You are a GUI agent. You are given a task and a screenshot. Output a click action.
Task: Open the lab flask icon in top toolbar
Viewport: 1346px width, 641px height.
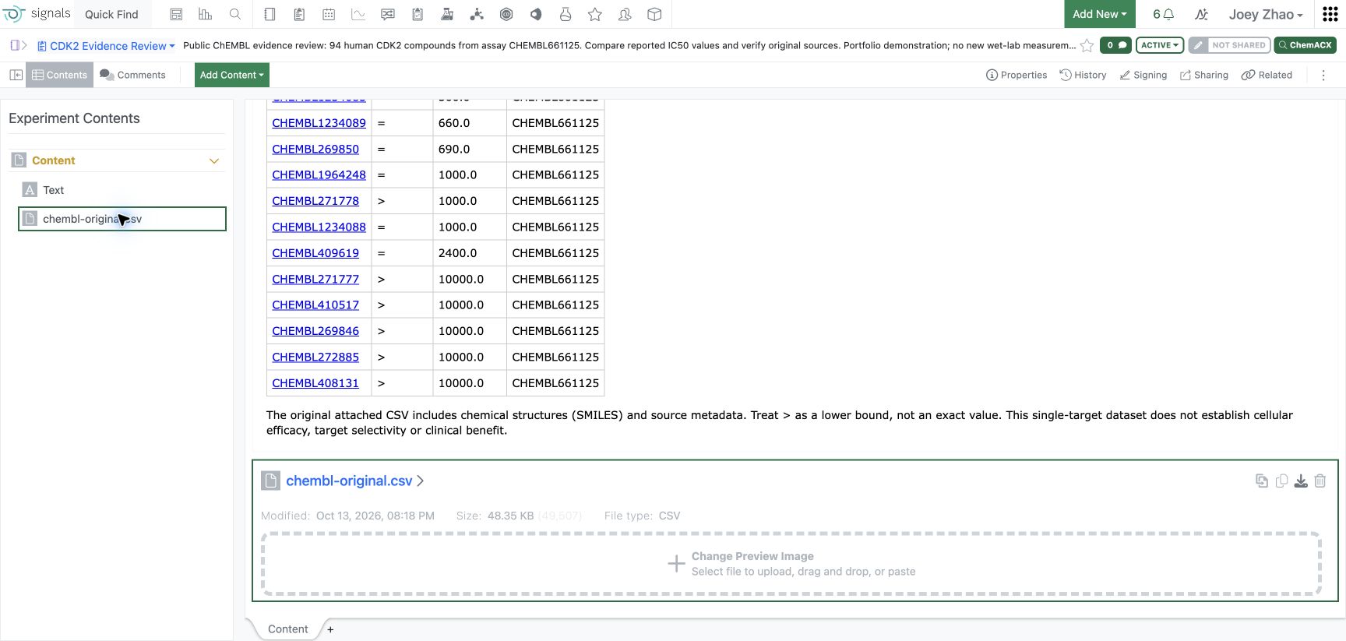pyautogui.click(x=566, y=14)
